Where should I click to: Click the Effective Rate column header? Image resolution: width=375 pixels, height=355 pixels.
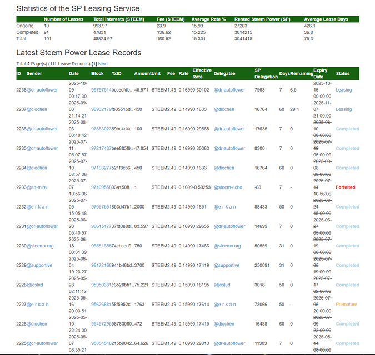click(x=201, y=73)
